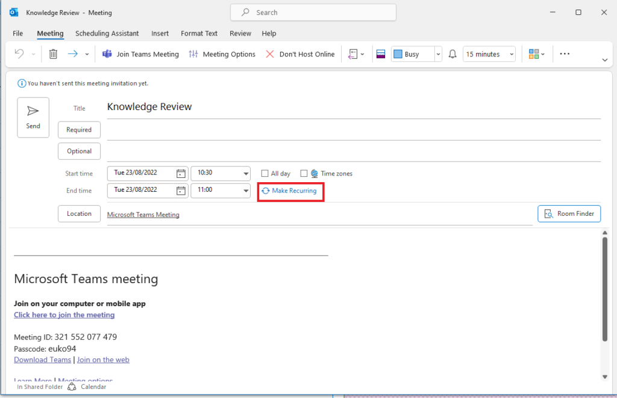Image resolution: width=617 pixels, height=398 pixels.
Task: Open the Start date calendar picker icon
Action: coord(181,173)
